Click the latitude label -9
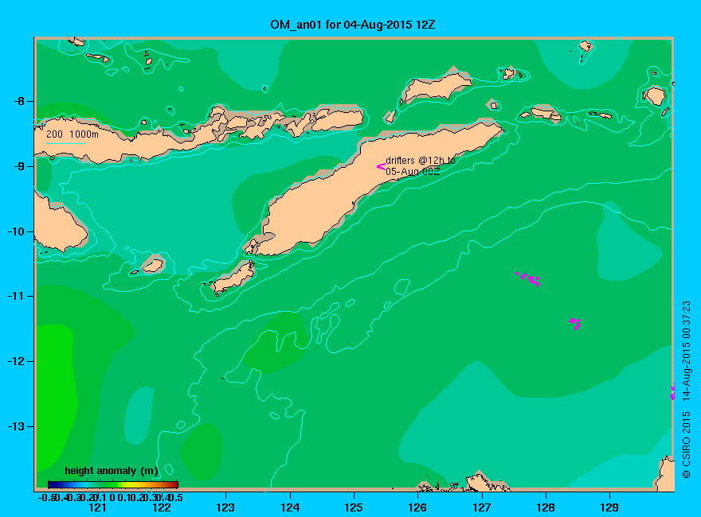 click(x=18, y=166)
